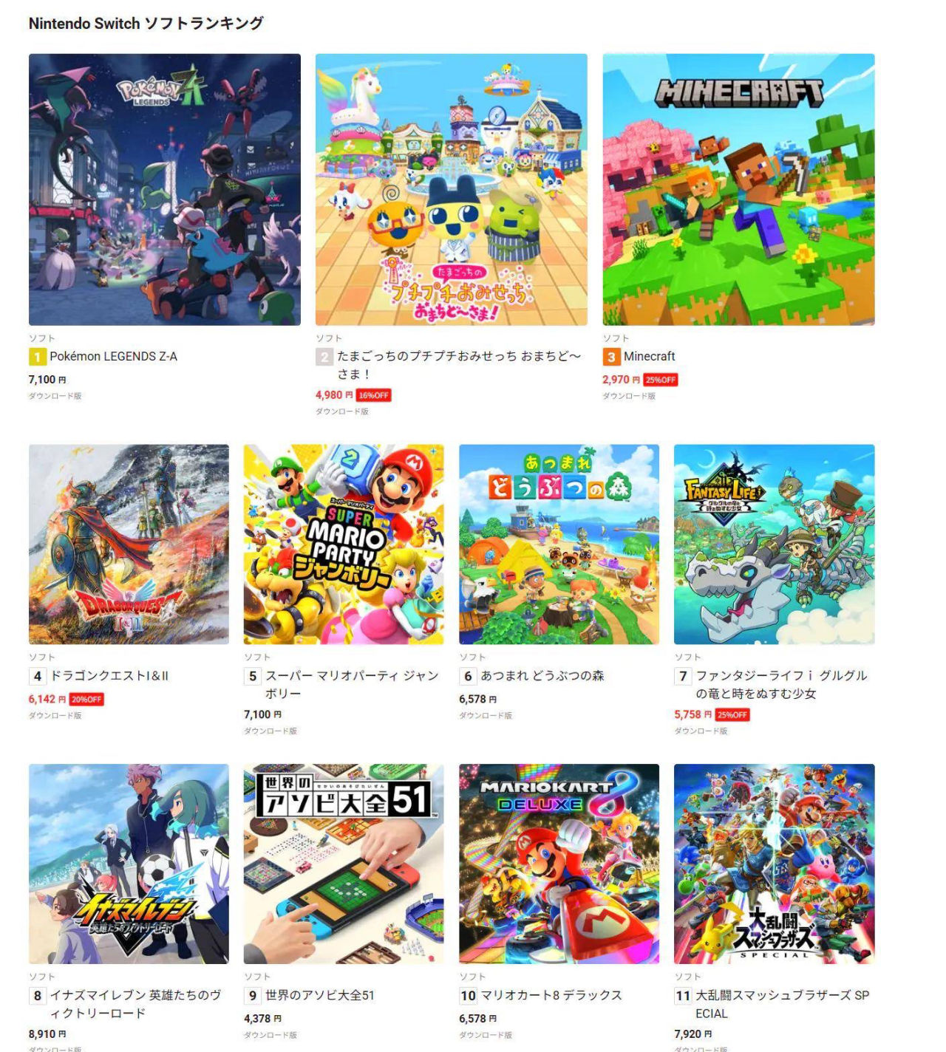
Task: Click the Pokémon LEGENDS Z-A title link
Action: [114, 356]
